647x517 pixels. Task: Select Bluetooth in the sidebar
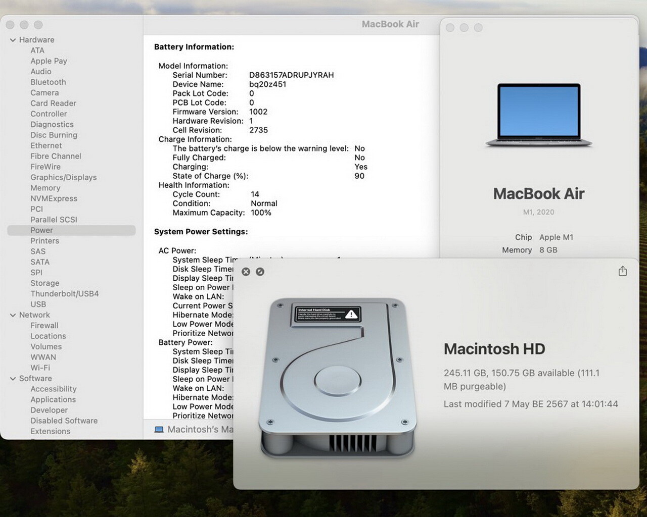tap(48, 82)
